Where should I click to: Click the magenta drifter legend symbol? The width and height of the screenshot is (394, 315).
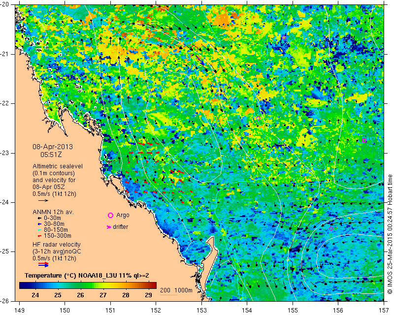tap(109, 227)
